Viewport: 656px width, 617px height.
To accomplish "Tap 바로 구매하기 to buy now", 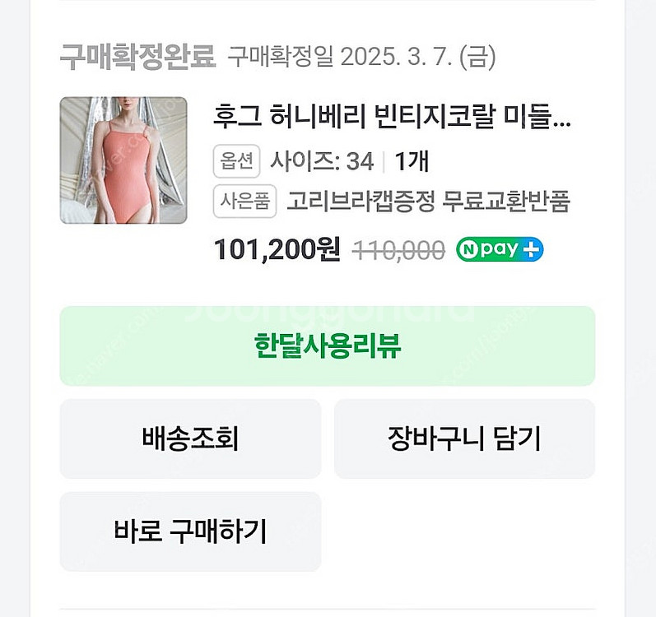I will (190, 531).
